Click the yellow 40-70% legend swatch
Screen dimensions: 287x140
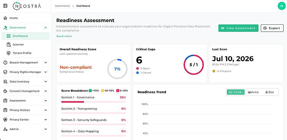[x=102, y=91]
